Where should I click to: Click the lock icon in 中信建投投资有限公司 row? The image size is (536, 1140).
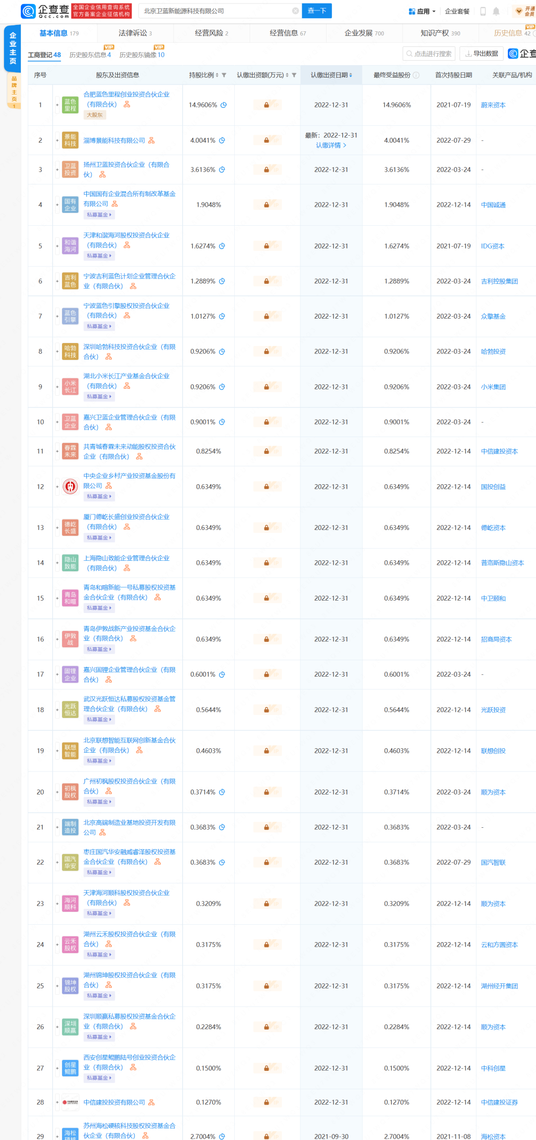(x=267, y=1103)
